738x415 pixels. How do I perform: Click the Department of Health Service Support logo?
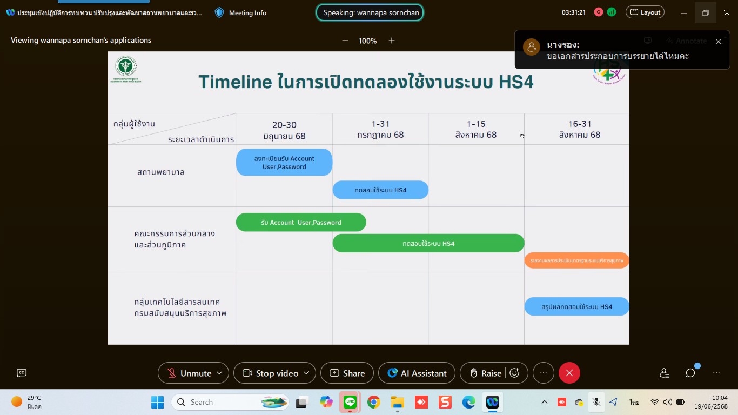(126, 69)
